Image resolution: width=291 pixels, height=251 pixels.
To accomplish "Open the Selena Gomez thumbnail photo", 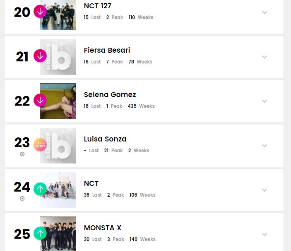I will tap(58, 101).
